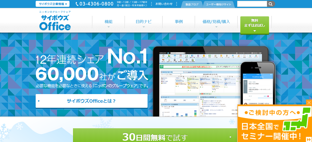Click the サイボウズ Office logo
This screenshot has width=312, height=142.
pyautogui.click(x=55, y=21)
